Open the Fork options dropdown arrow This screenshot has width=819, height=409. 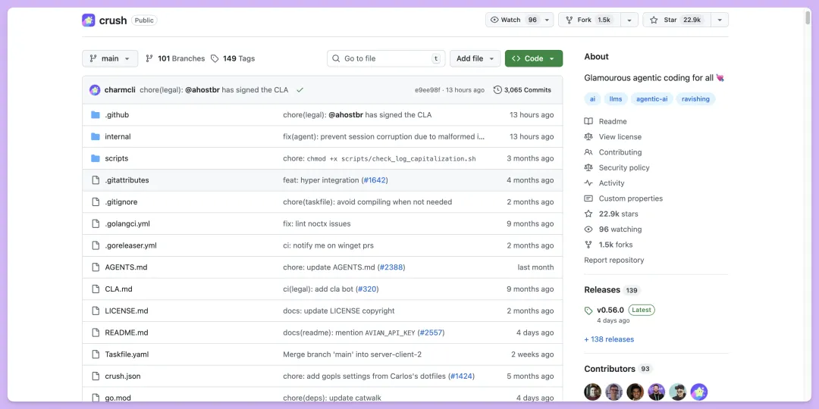click(629, 20)
